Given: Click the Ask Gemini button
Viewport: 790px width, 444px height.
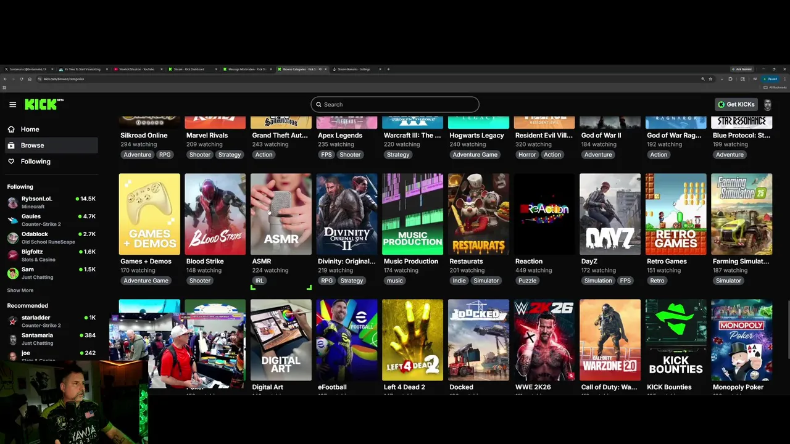Looking at the screenshot, I should coord(742,69).
